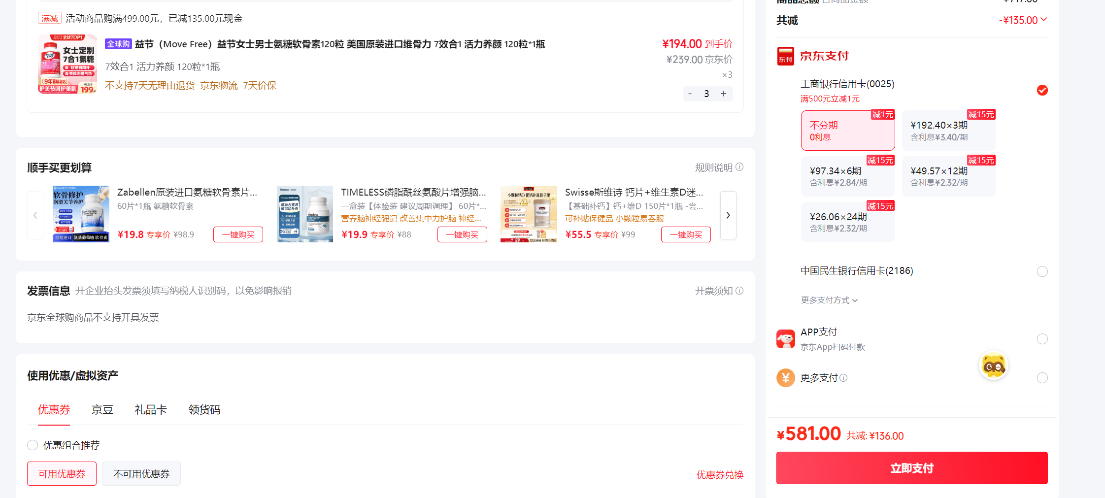Click info icon next to 更多支付
Screen dimensions: 1105x498
[x=843, y=378]
